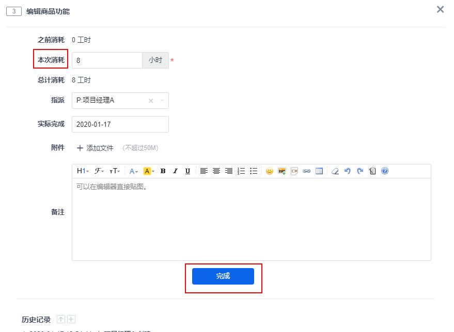Open editor help icon
The image size is (454, 332).
click(385, 171)
